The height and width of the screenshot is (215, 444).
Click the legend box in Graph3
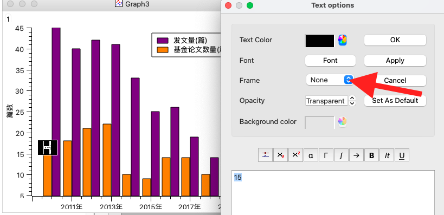pos(186,45)
